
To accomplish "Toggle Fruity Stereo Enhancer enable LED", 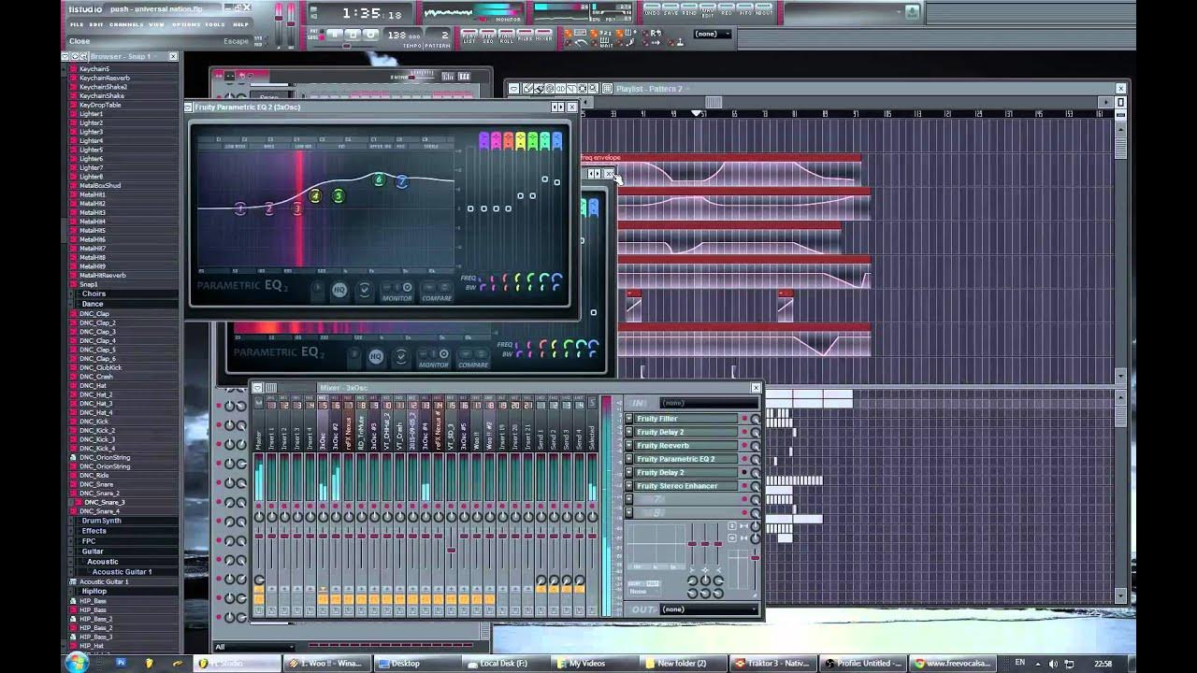I will [744, 486].
